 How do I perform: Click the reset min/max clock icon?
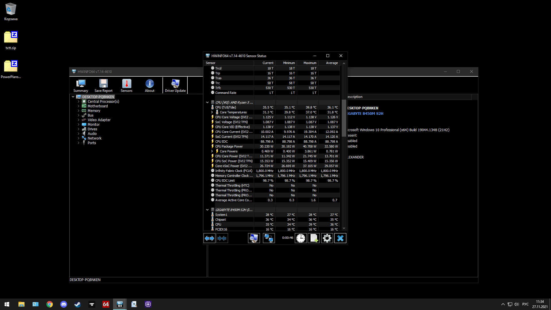300,238
